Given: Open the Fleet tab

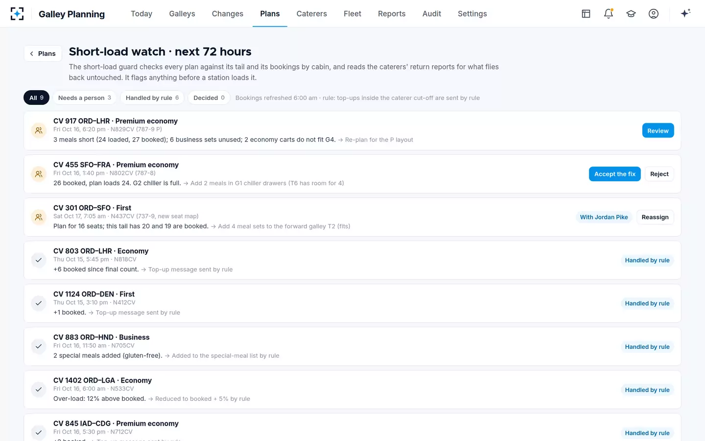Looking at the screenshot, I should click(x=352, y=14).
